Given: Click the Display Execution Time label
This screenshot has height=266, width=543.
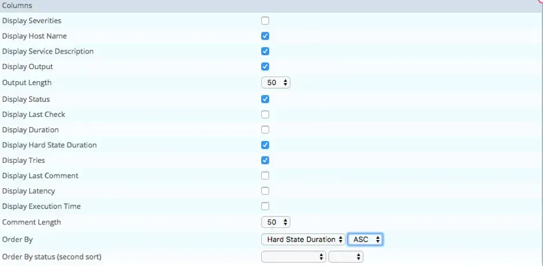Looking at the screenshot, I should point(41,206).
